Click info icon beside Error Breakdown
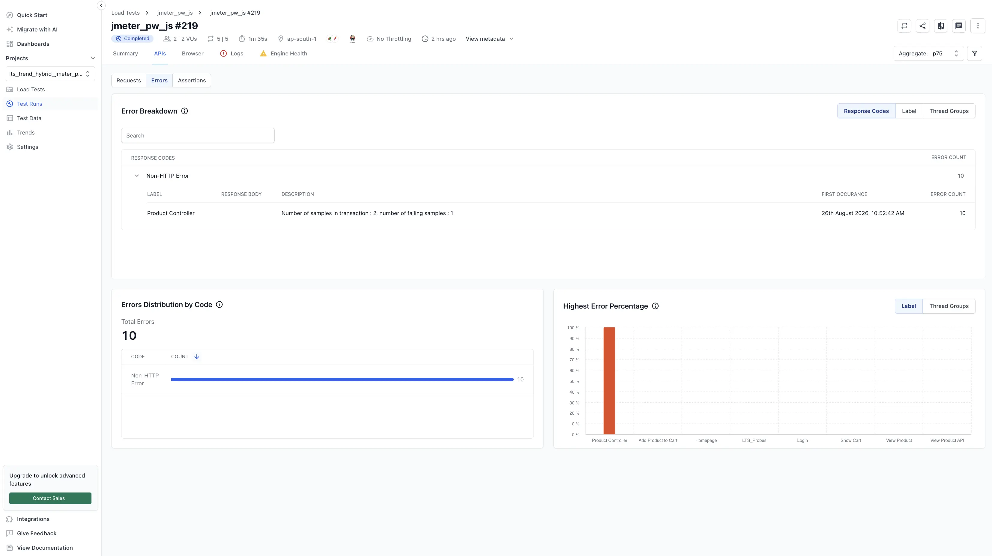Image resolution: width=992 pixels, height=556 pixels. (184, 111)
